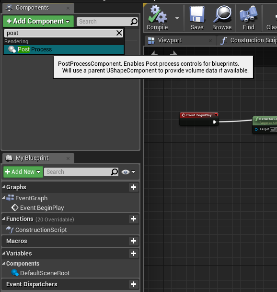Add a new macro with plus button
The image size is (277, 292).
(133, 241)
